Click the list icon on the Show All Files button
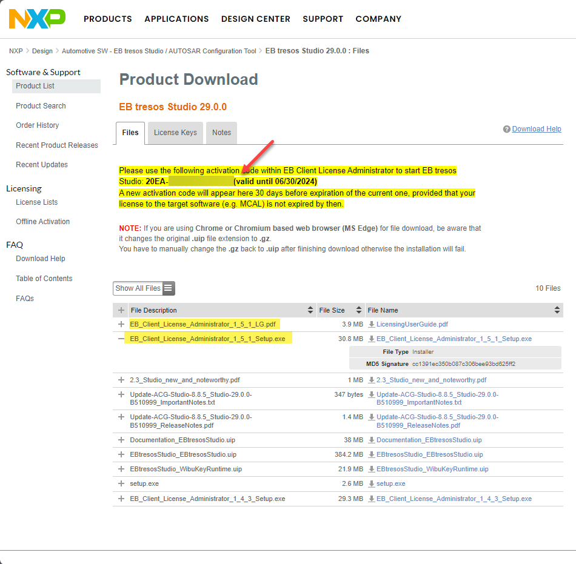The image size is (576, 564). 167,288
